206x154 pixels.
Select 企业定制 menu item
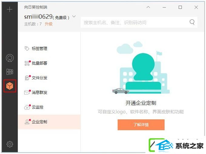49,122
